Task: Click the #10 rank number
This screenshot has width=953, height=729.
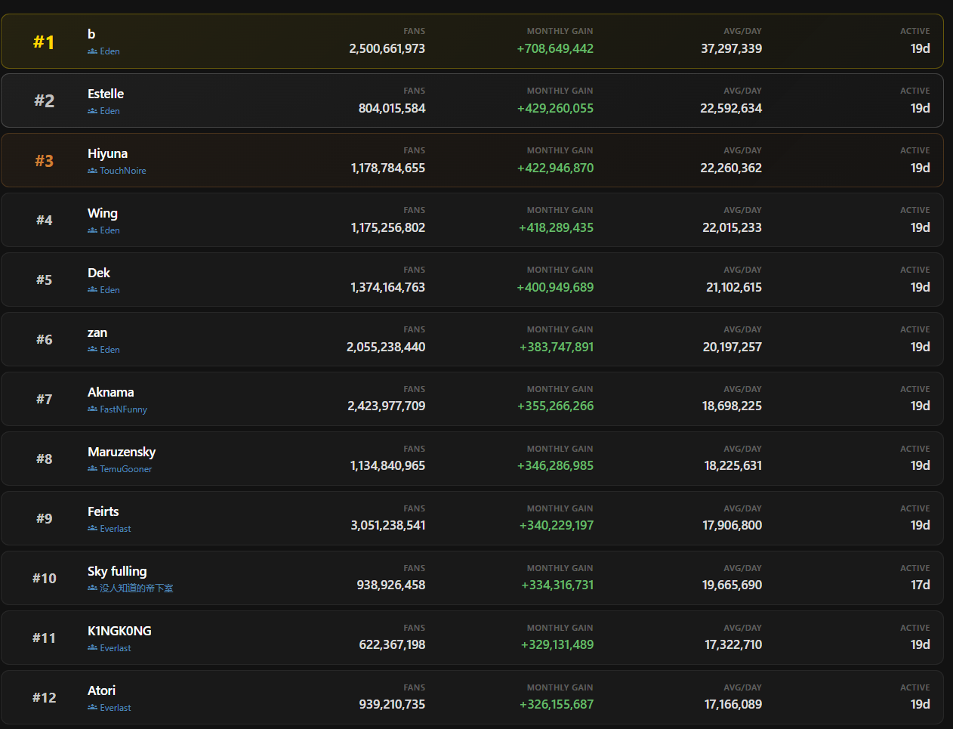Action: pyautogui.click(x=45, y=578)
